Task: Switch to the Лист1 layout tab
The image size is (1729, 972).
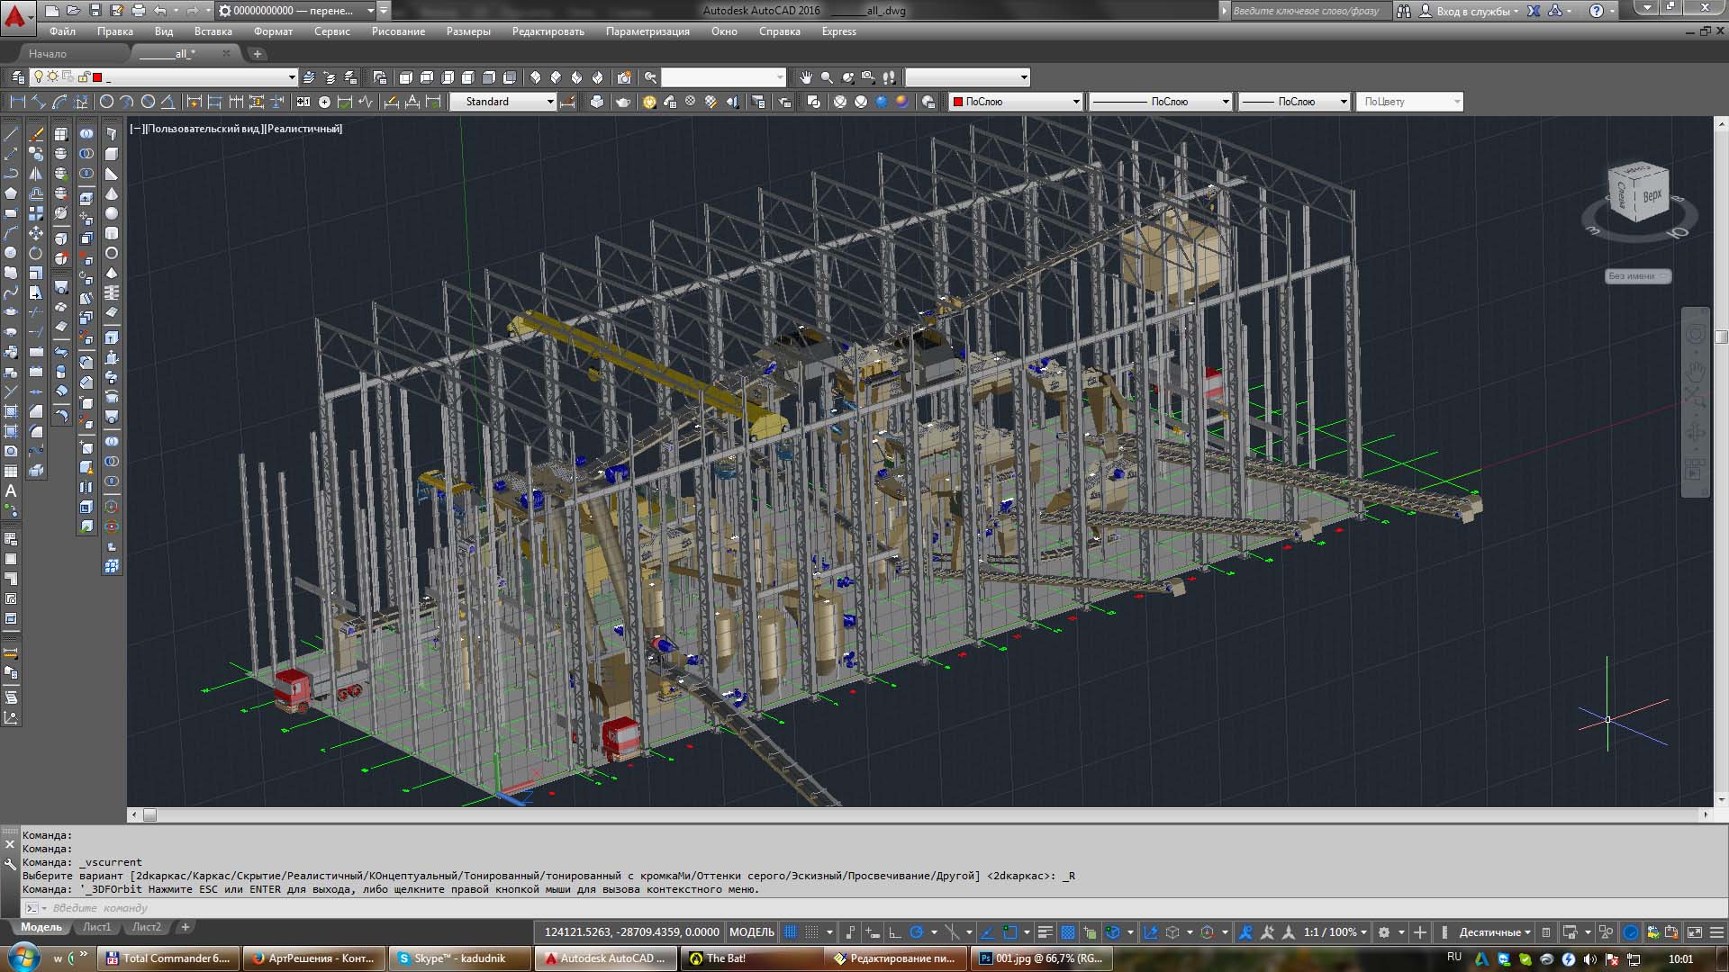Action: pyautogui.click(x=96, y=927)
